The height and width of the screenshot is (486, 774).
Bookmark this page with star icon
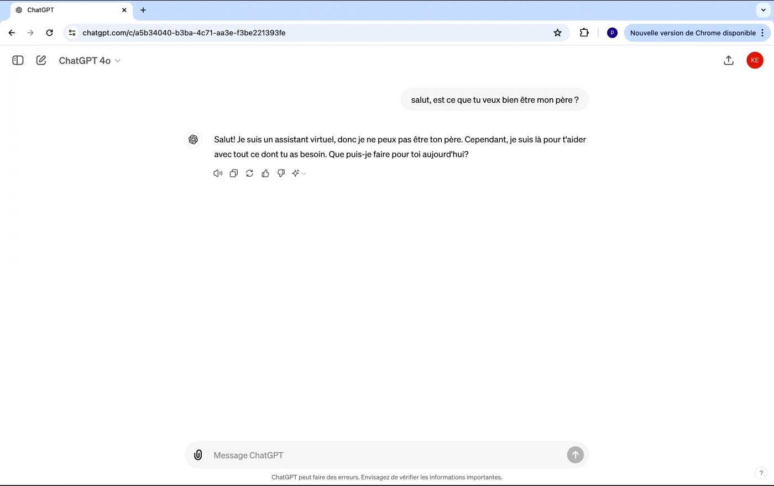click(x=557, y=33)
